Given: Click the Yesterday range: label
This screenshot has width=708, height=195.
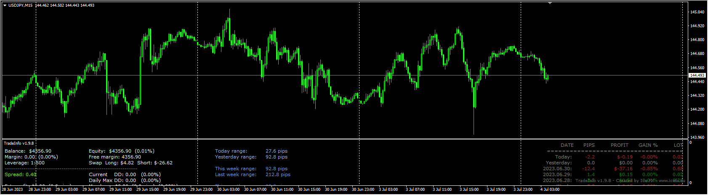Looking at the screenshot, I should point(236,157).
